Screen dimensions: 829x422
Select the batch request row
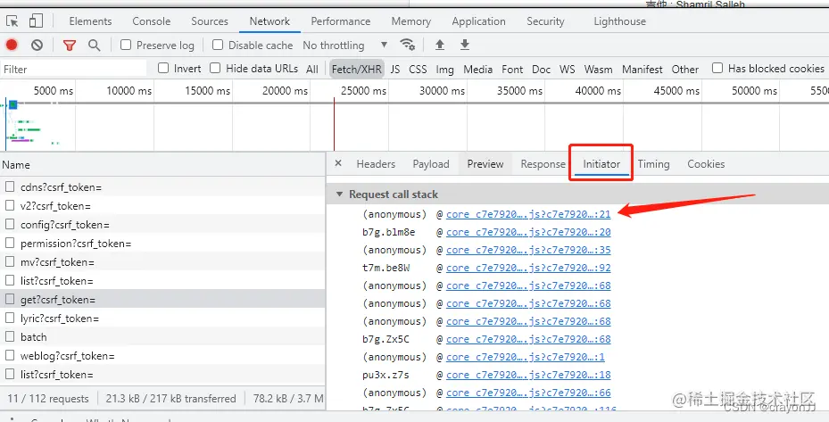[162, 337]
